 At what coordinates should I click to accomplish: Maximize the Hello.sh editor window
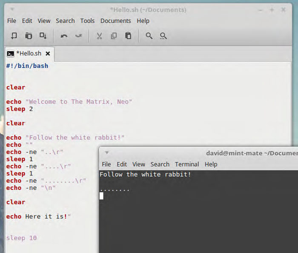coord(272,10)
